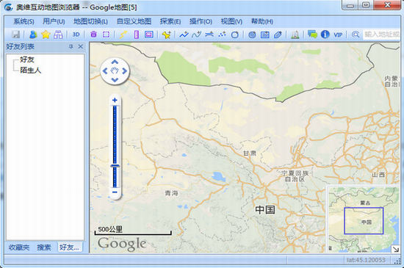Toggle the 3D view toolbar button
The height and width of the screenshot is (268, 404).
76,35
